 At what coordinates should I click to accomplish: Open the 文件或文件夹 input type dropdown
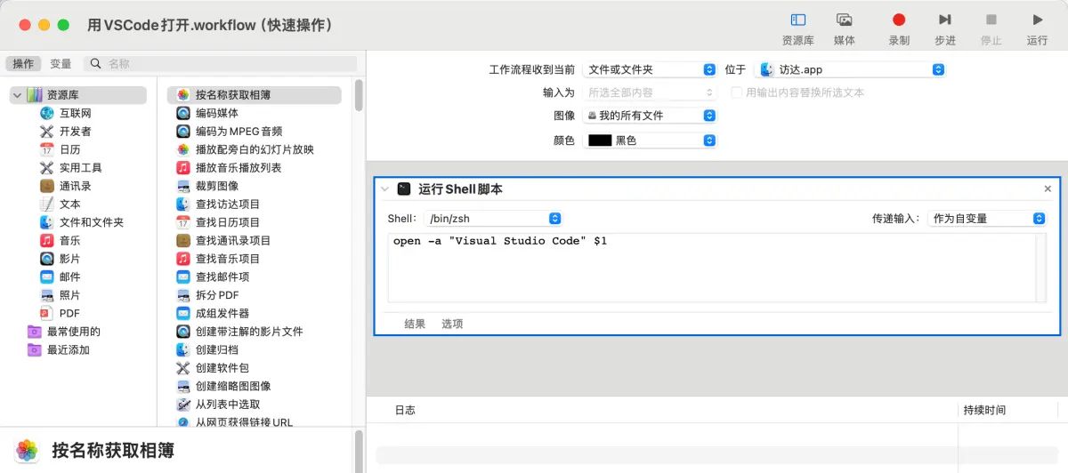point(651,69)
